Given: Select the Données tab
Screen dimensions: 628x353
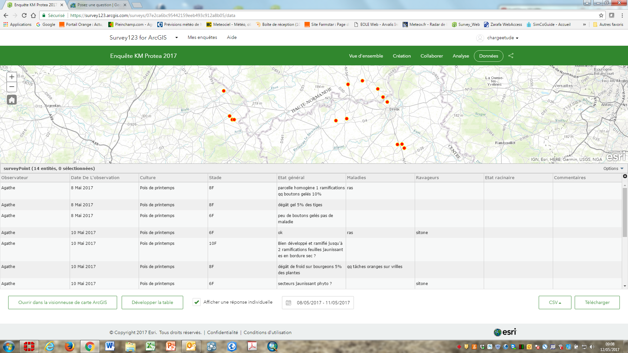Looking at the screenshot, I should click(489, 56).
